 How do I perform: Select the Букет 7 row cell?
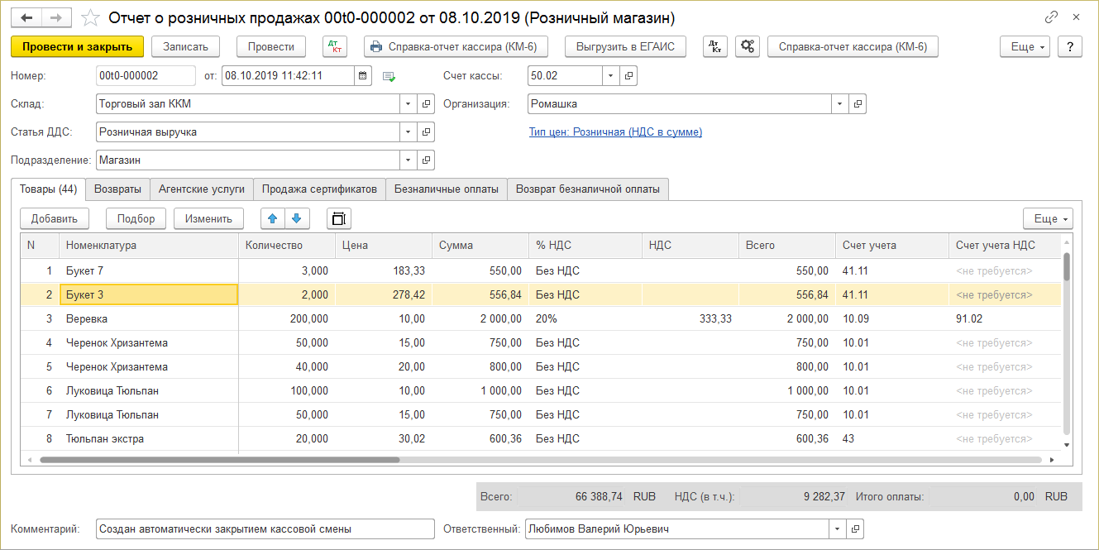click(149, 270)
